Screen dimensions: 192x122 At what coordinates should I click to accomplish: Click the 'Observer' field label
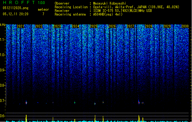62,3
